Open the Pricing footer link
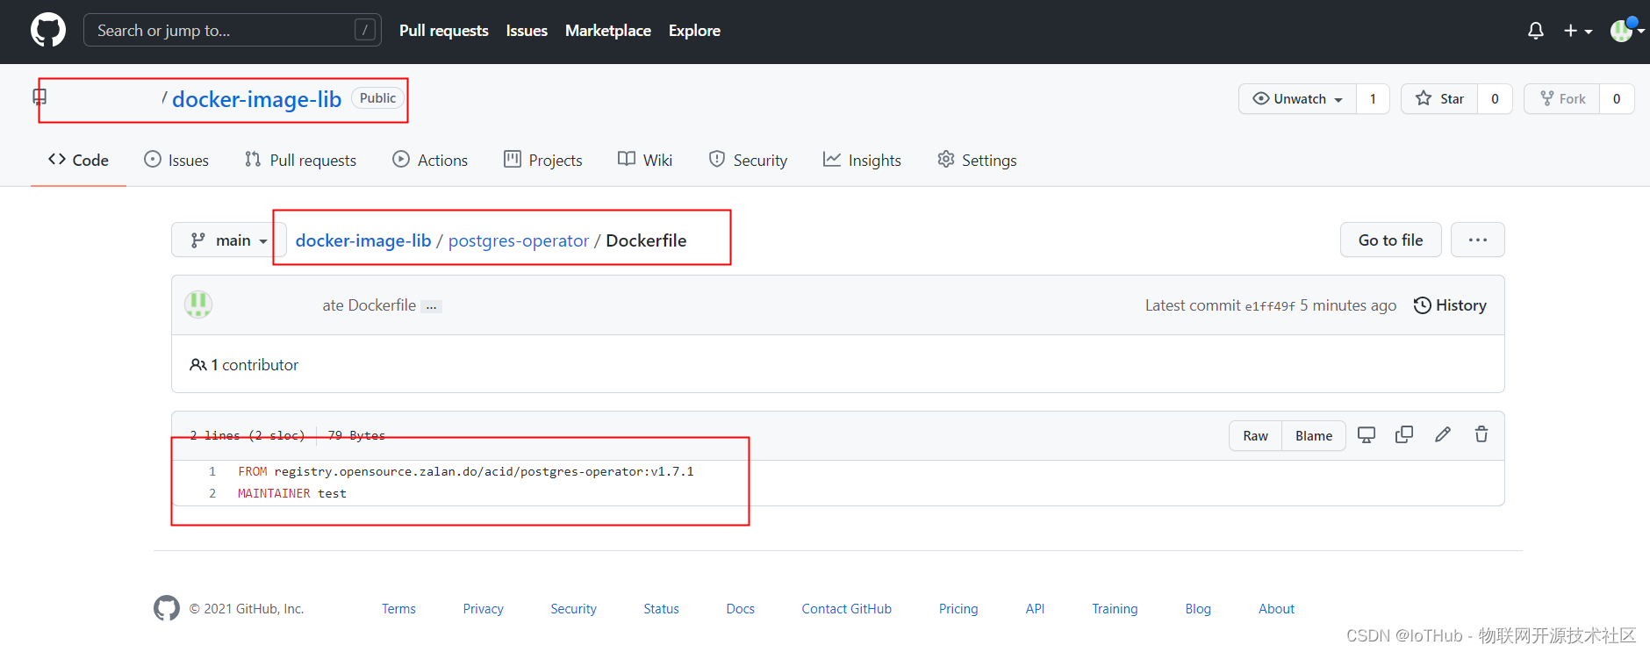Viewport: 1650px width, 652px height. (x=958, y=609)
